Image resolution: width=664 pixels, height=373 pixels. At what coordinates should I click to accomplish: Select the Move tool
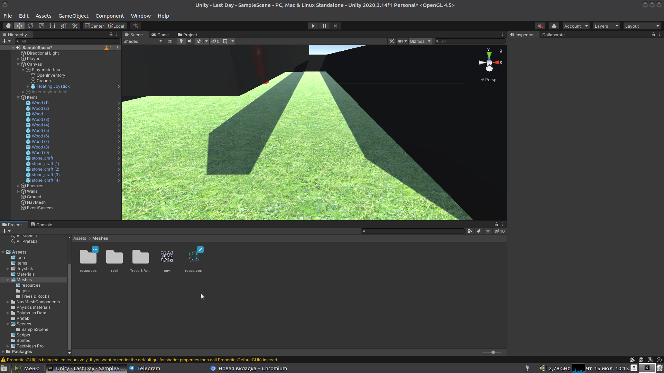tap(19, 26)
